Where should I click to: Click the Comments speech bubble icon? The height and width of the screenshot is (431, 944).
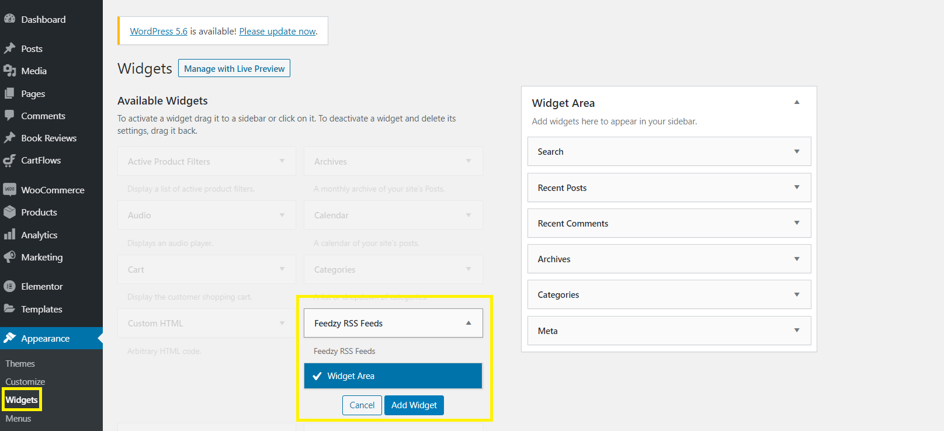pos(9,116)
